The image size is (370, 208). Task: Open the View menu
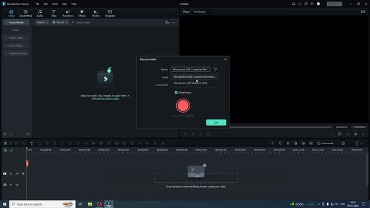tap(64, 4)
